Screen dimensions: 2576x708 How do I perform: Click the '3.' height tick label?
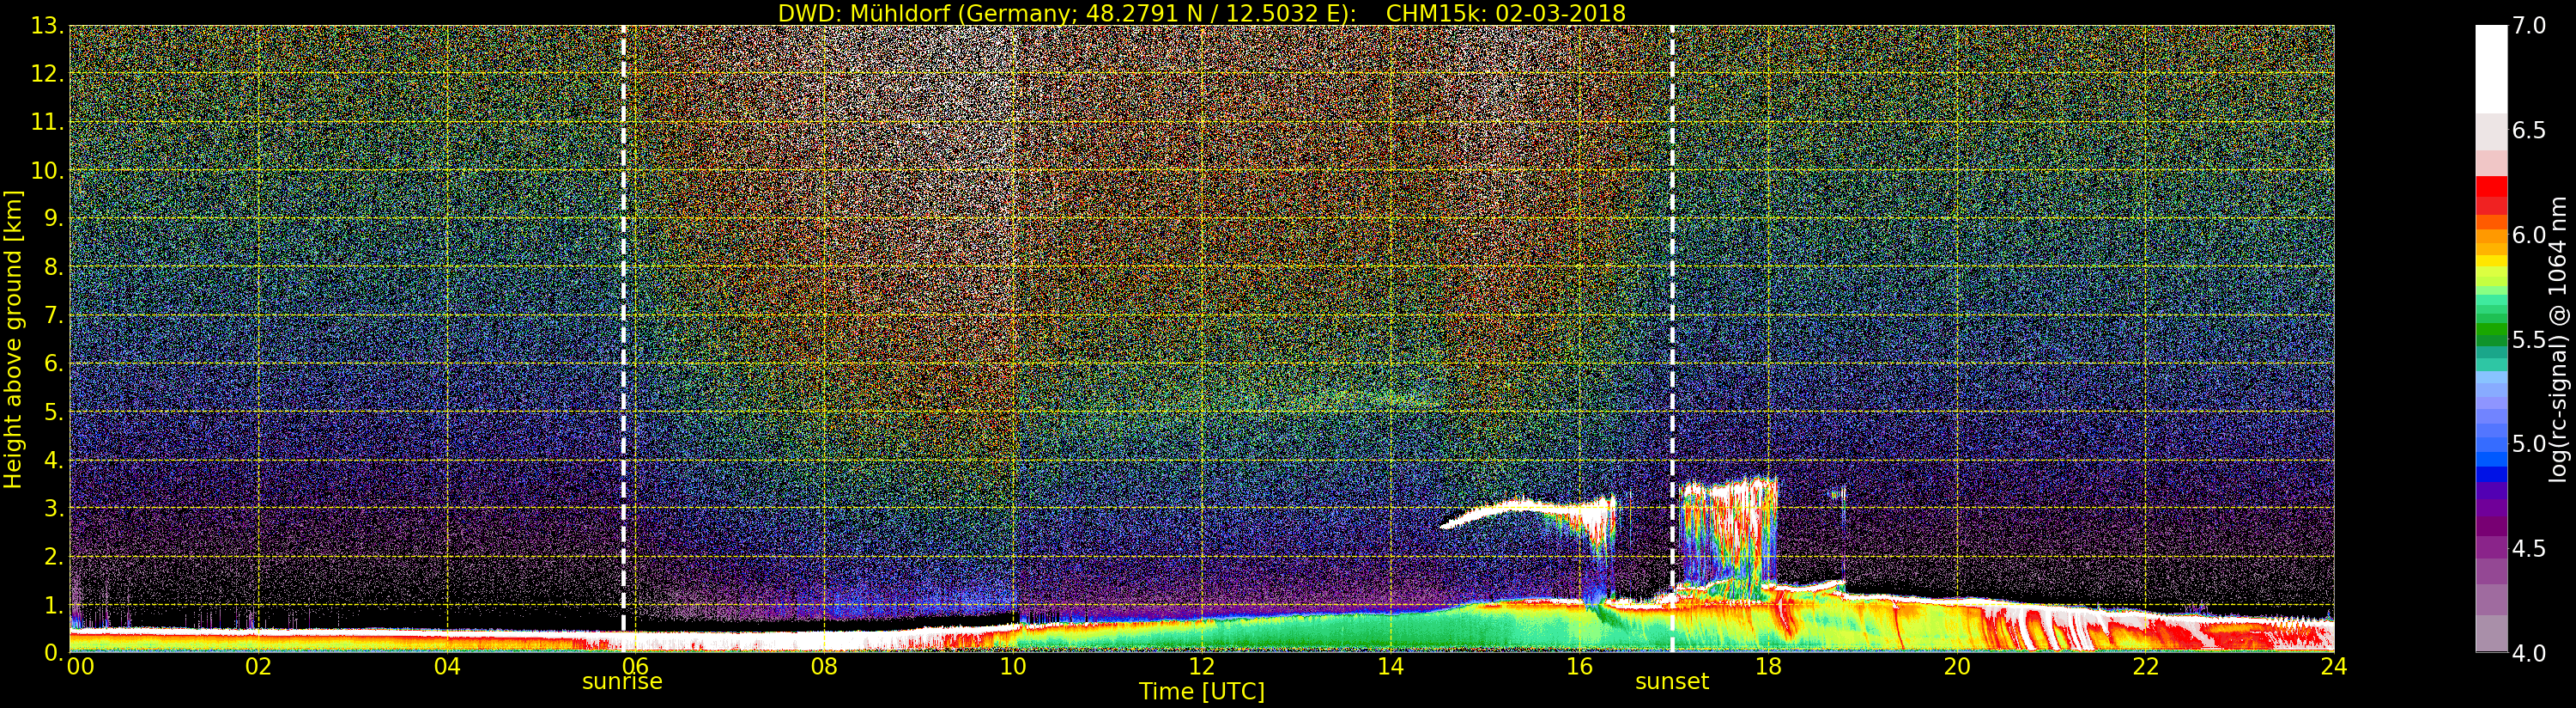click(54, 509)
